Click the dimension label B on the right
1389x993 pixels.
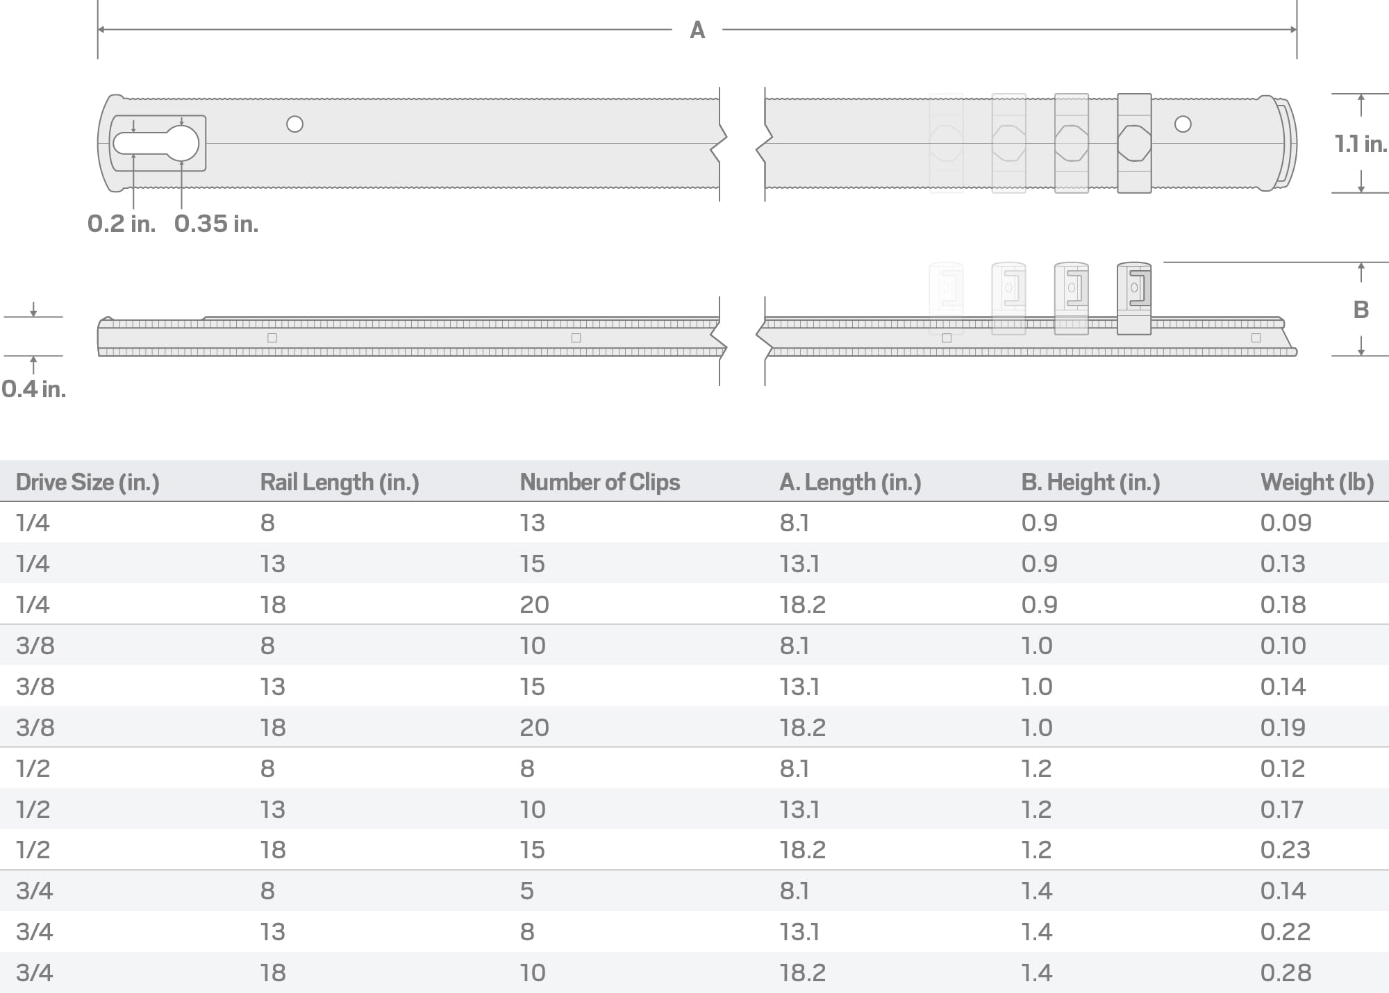click(x=1361, y=310)
